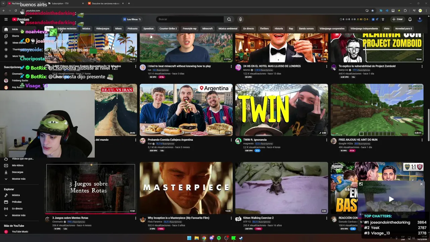The image size is (430, 242).
Task: Open the Inicio home sidebar icon
Action: point(6,29)
